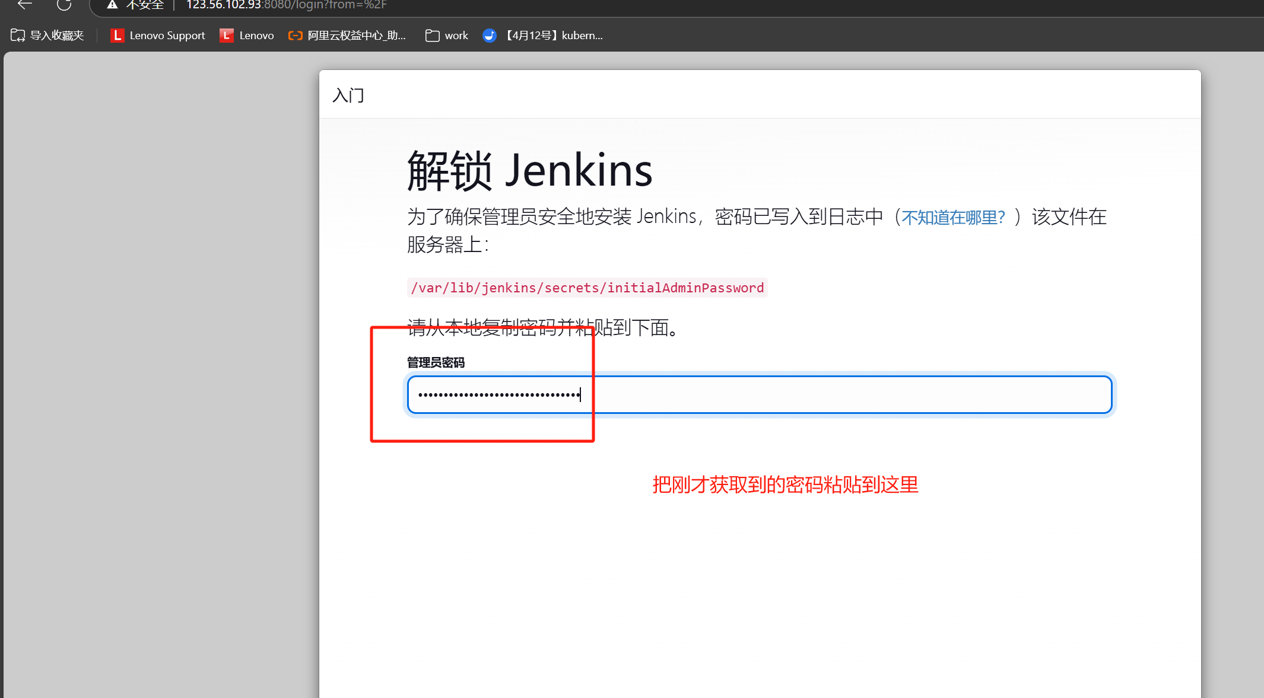This screenshot has width=1264, height=698.
Task: Open the work bookmarks folder
Action: [x=447, y=36]
